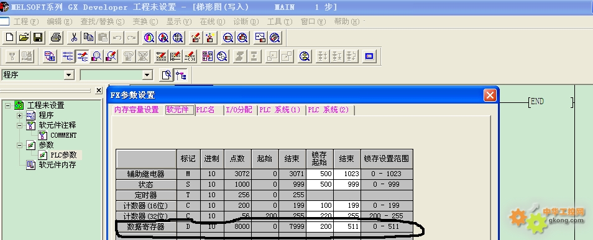
Task: Select the Cut scissors icon
Action: coord(74,37)
